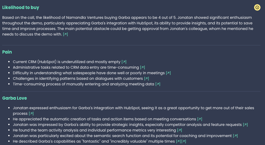
Task: Open citation for competitor analysis insights bullet
Action: (x=245, y=125)
